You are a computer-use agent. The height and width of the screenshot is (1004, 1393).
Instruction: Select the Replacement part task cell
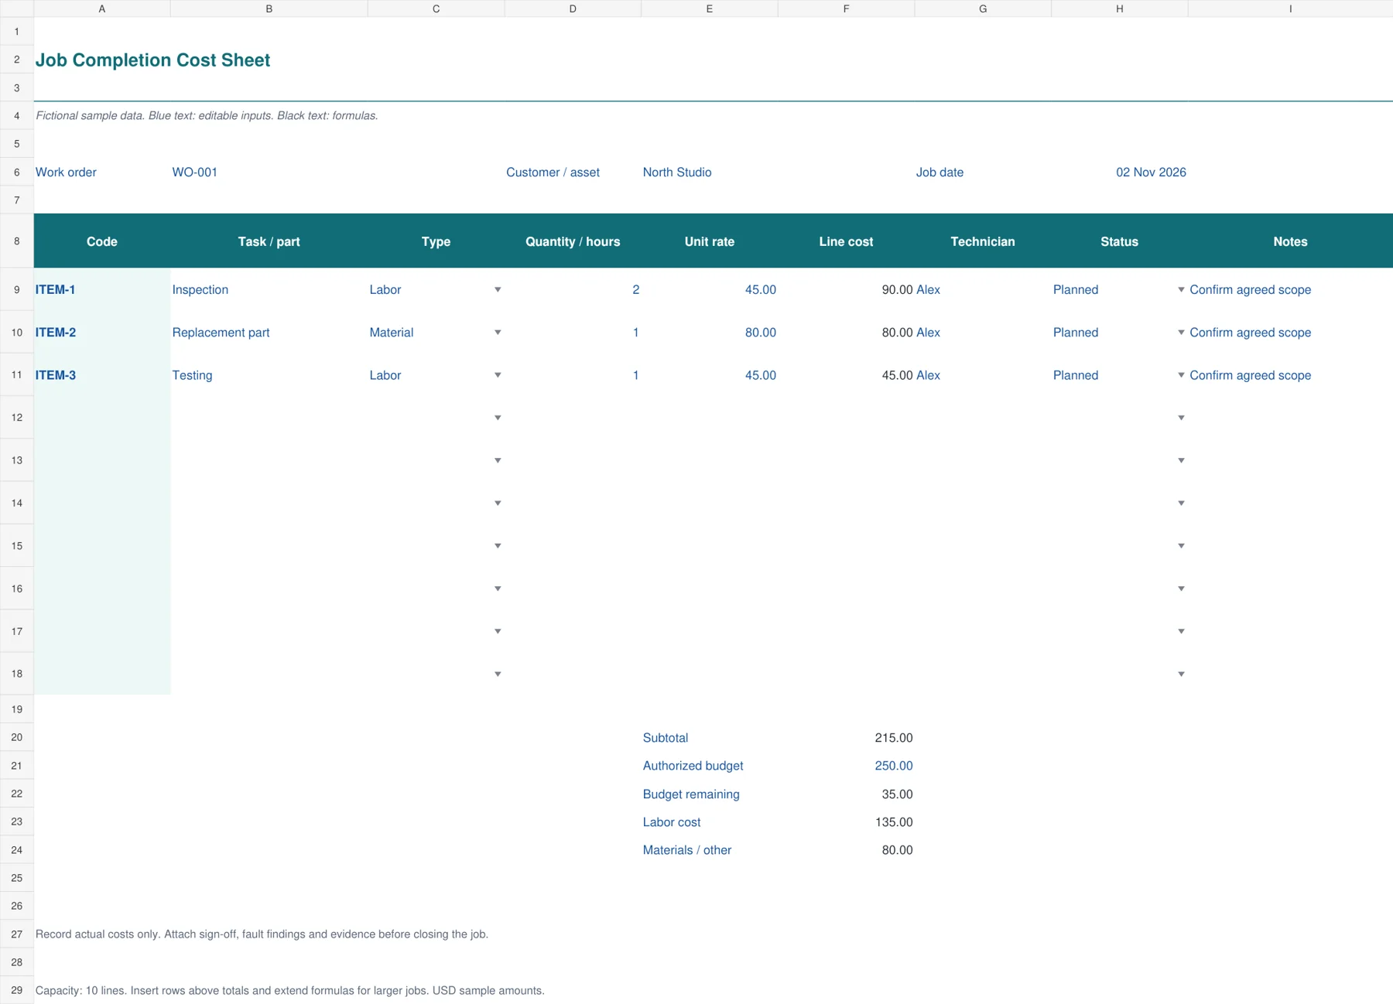pos(269,333)
